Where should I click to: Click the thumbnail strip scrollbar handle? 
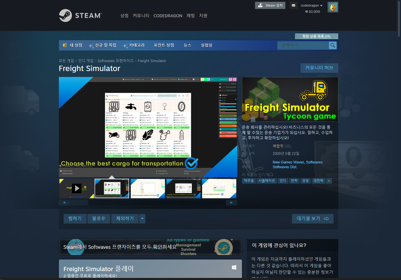(79, 203)
